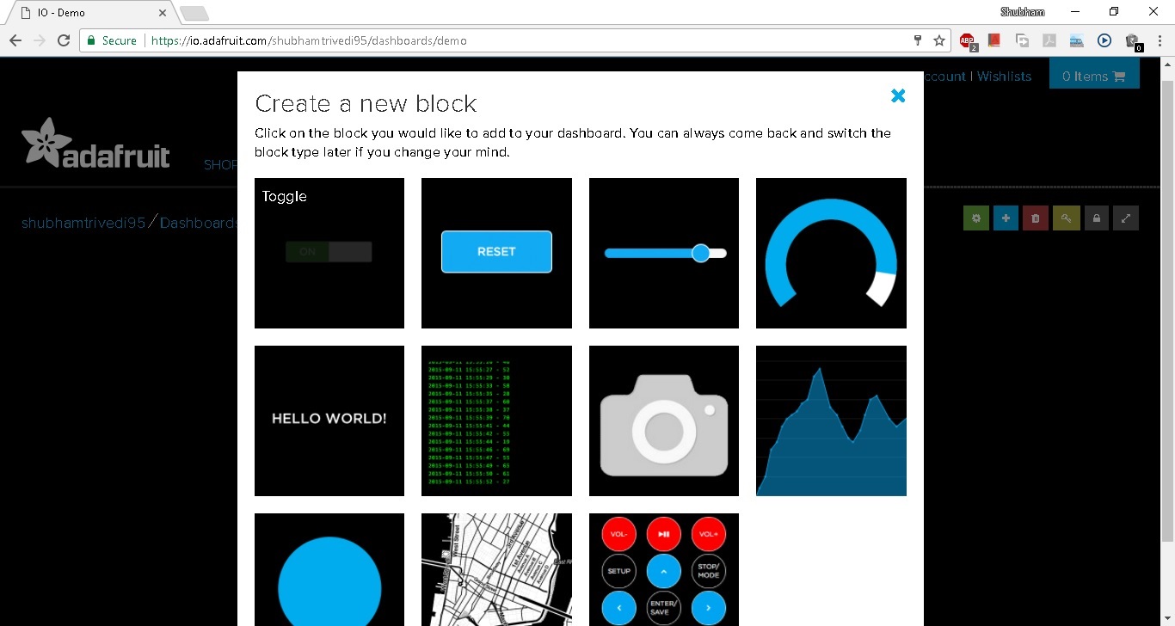Open a new browser tab
Image resolution: width=1175 pixels, height=626 pixels.
coord(194,13)
